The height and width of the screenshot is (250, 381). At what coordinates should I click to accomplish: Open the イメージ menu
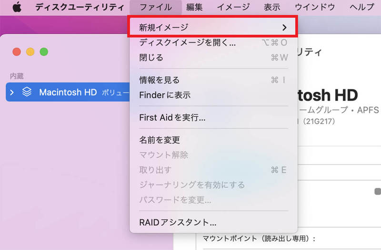coord(233,7)
